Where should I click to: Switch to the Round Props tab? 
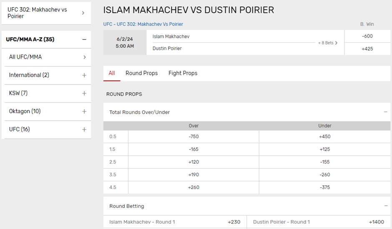click(141, 73)
